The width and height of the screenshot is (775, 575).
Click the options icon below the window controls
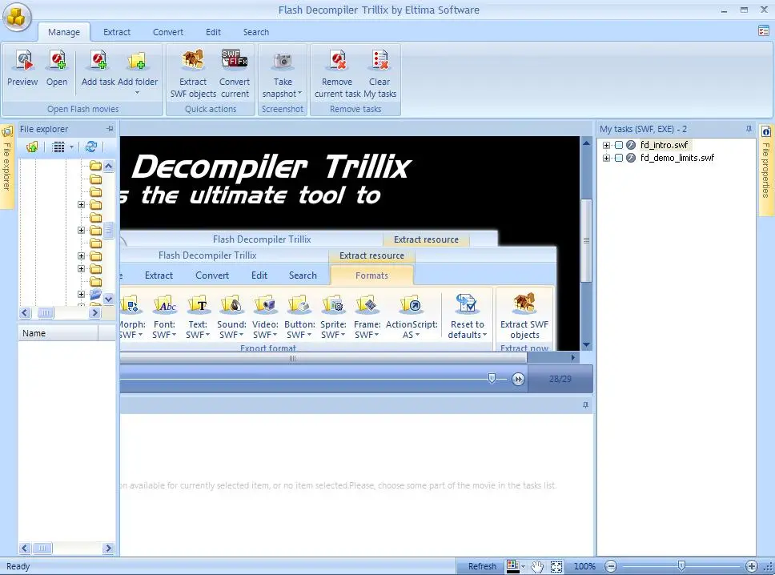pyautogui.click(x=764, y=31)
